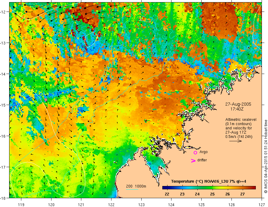The height and width of the screenshot is (207, 268).
Task: Click the Argo legend circle symbol
Action: pyautogui.click(x=195, y=153)
